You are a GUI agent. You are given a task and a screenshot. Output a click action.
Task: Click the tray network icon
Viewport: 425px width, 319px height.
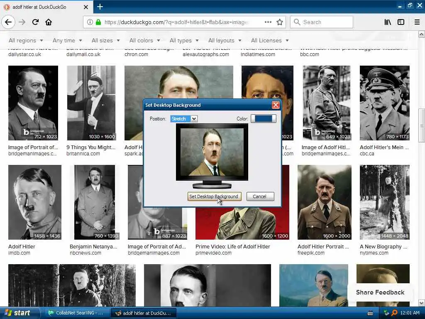point(386,313)
